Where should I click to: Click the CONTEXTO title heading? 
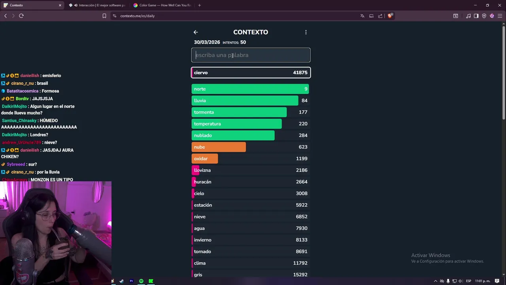tap(251, 32)
